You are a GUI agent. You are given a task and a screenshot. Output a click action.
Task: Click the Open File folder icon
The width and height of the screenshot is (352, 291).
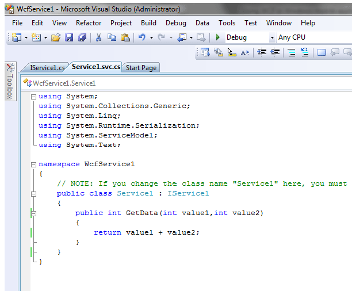(x=56, y=37)
